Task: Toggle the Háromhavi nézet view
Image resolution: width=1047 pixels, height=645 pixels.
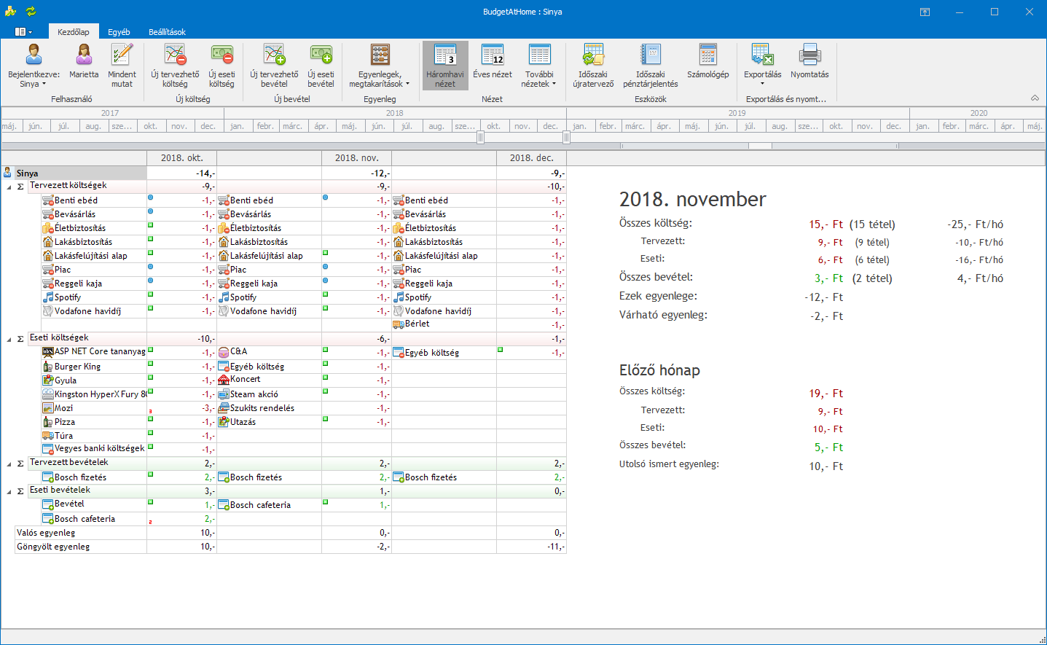Action: 444,56
